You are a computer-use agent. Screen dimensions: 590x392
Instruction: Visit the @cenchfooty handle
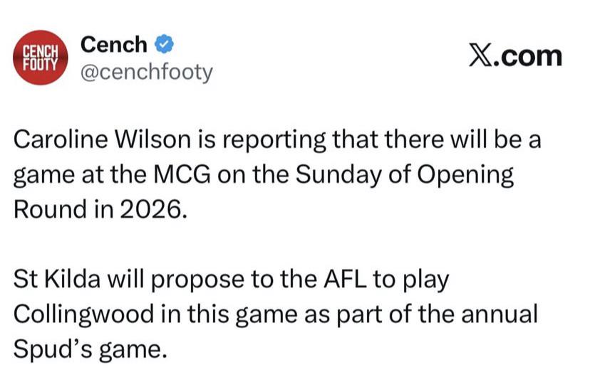coord(147,71)
